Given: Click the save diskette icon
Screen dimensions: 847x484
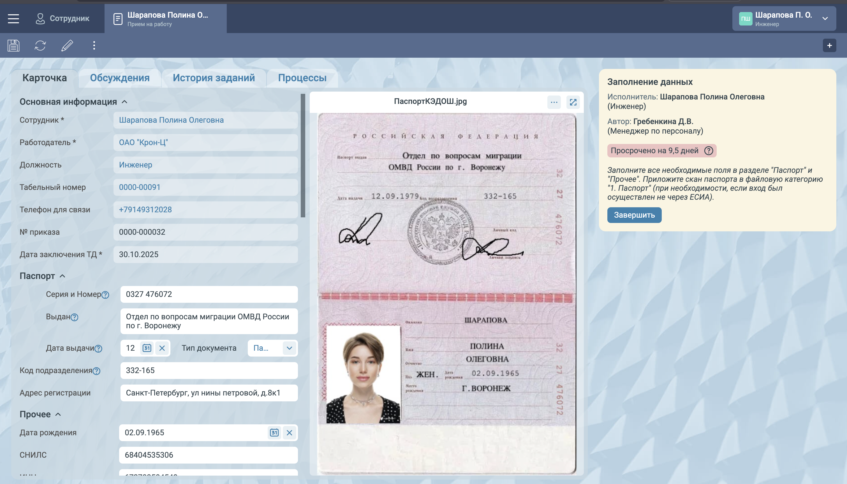Looking at the screenshot, I should pos(14,46).
